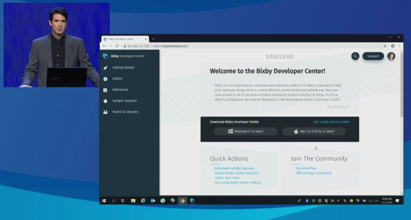Click the Support button
Screen dimensions: 411x220
point(373,56)
